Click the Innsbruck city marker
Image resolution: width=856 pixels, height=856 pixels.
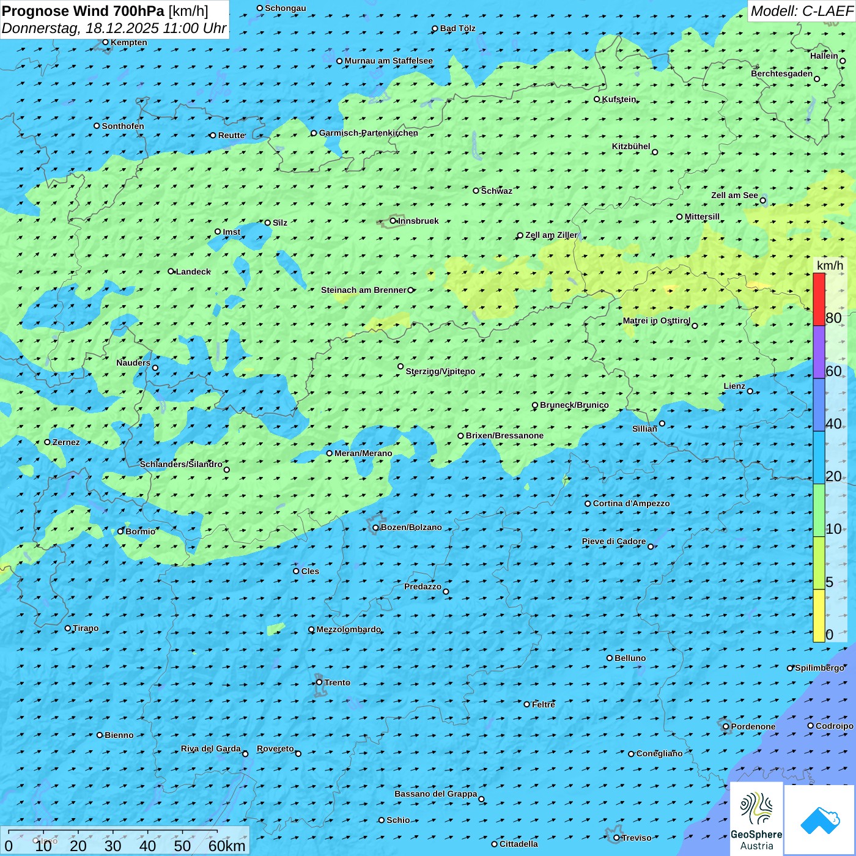click(393, 221)
